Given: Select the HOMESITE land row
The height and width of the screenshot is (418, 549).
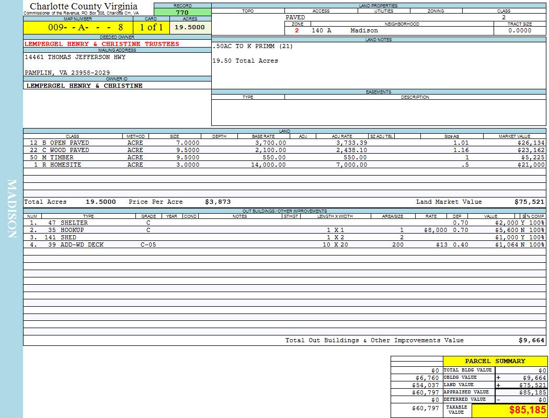Looking at the screenshot, I should coord(65,165).
